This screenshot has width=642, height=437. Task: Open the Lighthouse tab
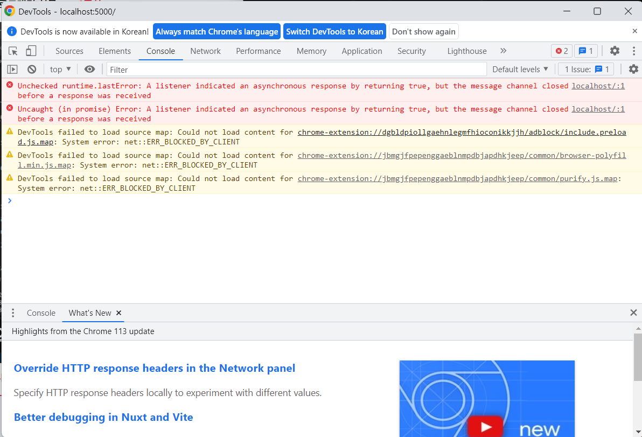click(x=467, y=51)
